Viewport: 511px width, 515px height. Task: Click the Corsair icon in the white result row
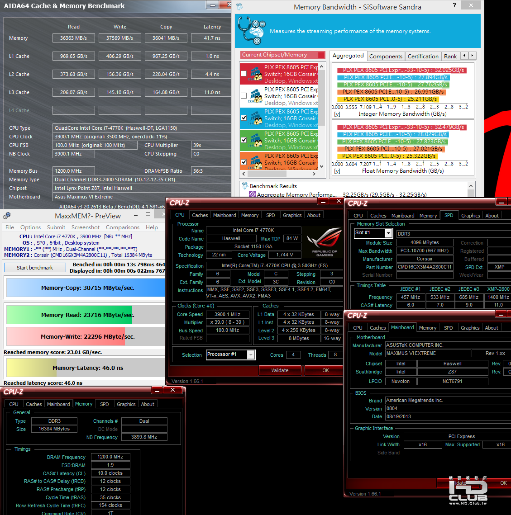click(x=255, y=96)
